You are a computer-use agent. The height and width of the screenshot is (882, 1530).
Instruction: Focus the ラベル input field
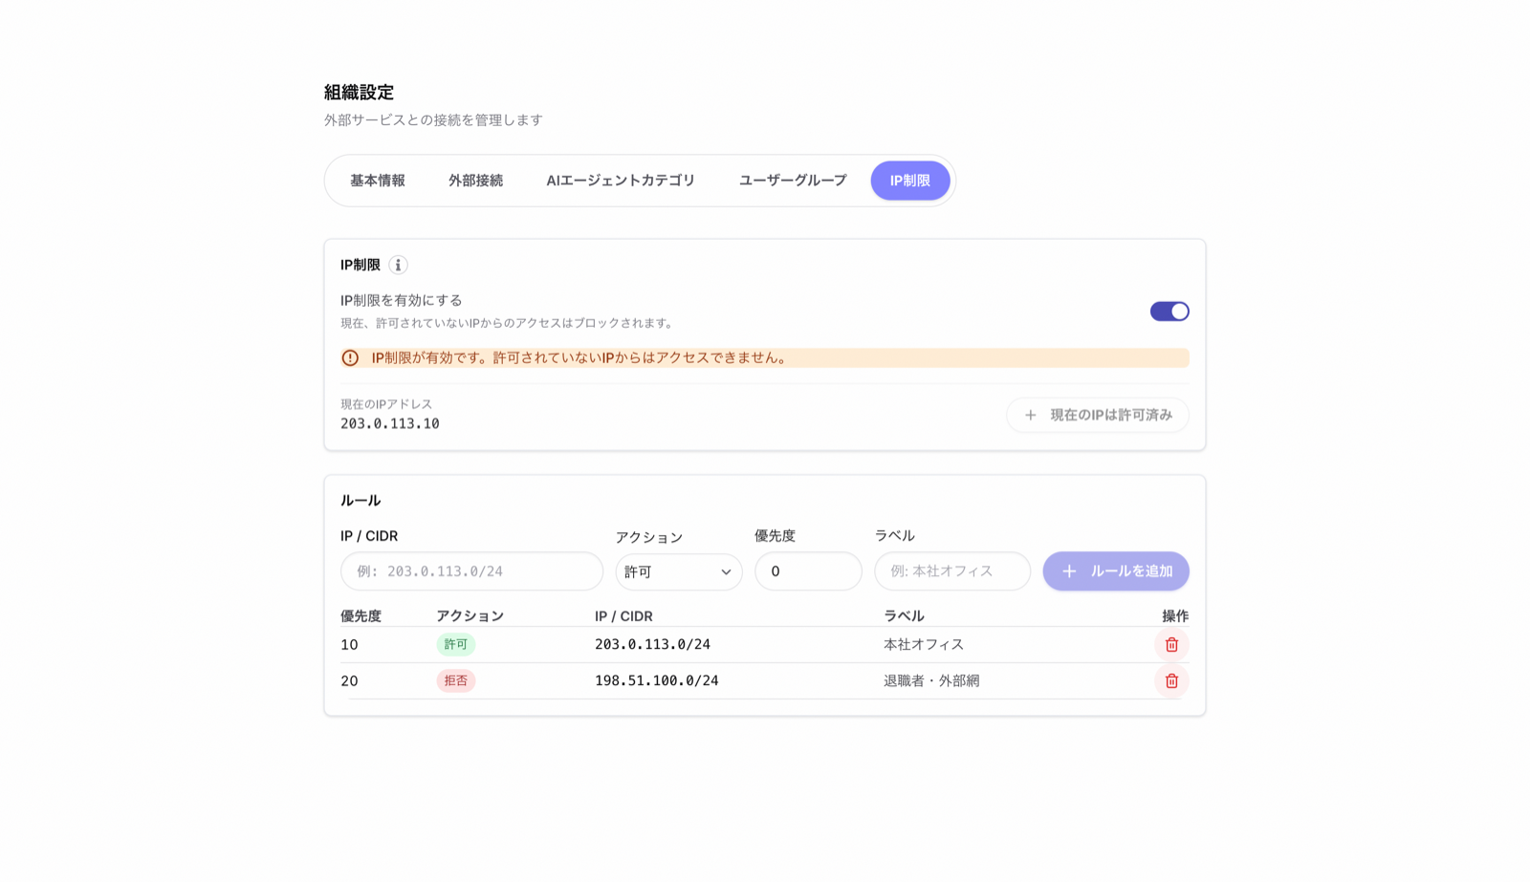click(952, 571)
